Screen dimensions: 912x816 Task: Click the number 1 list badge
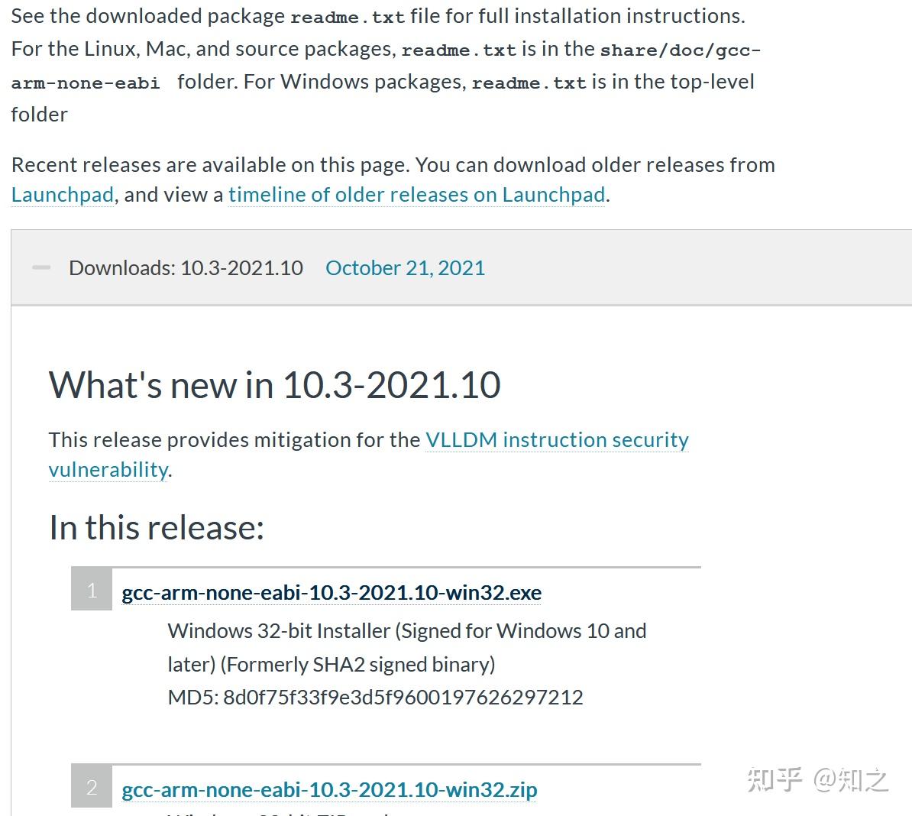[92, 590]
